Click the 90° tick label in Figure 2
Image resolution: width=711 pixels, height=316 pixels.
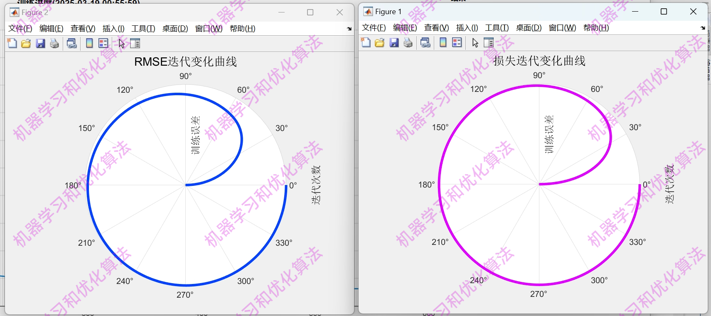186,76
